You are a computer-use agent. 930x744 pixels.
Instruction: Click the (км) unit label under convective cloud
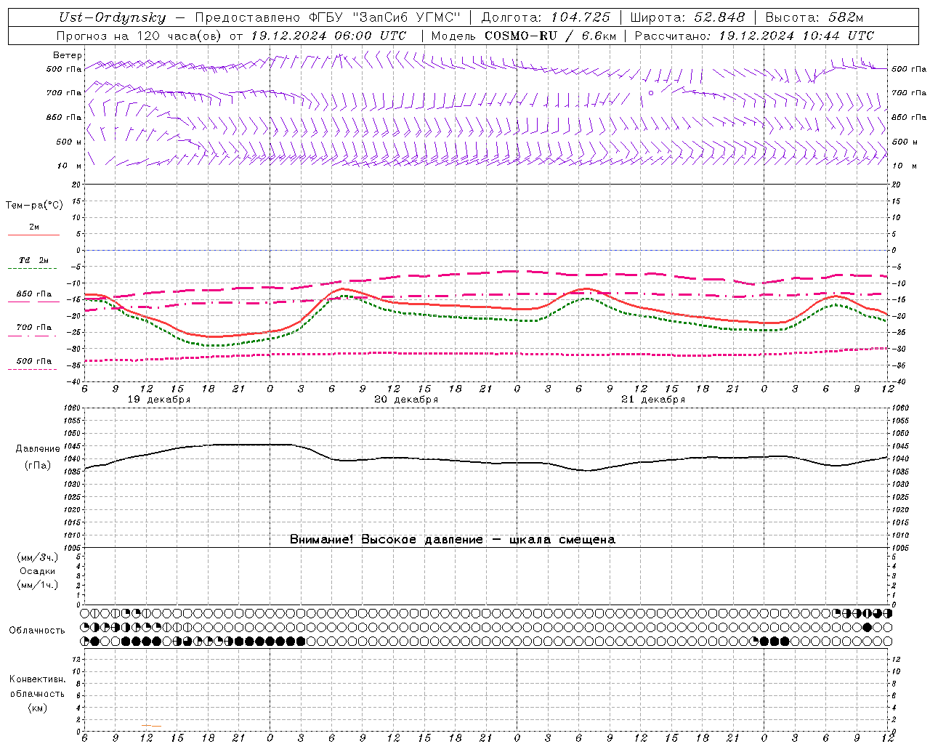click(37, 708)
